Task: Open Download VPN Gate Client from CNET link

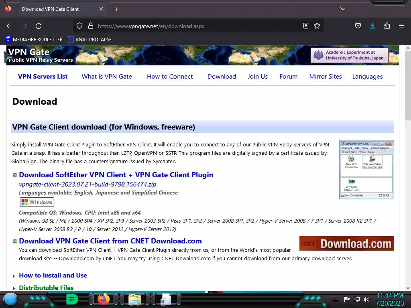Action: pos(110,241)
